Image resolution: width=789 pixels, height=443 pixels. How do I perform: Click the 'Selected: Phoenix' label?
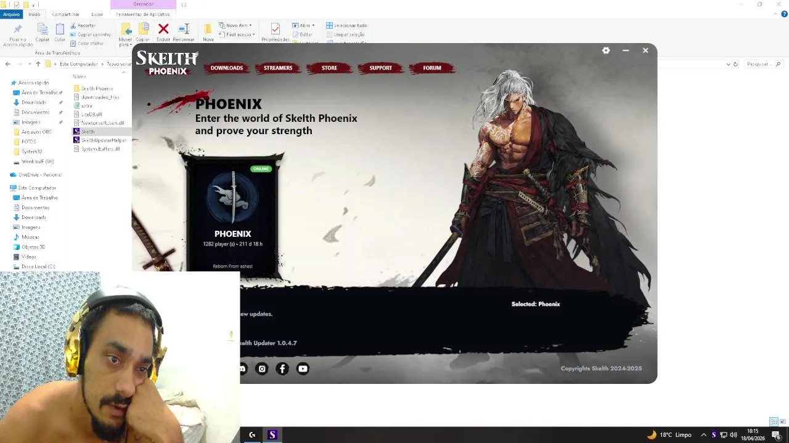[x=536, y=304]
